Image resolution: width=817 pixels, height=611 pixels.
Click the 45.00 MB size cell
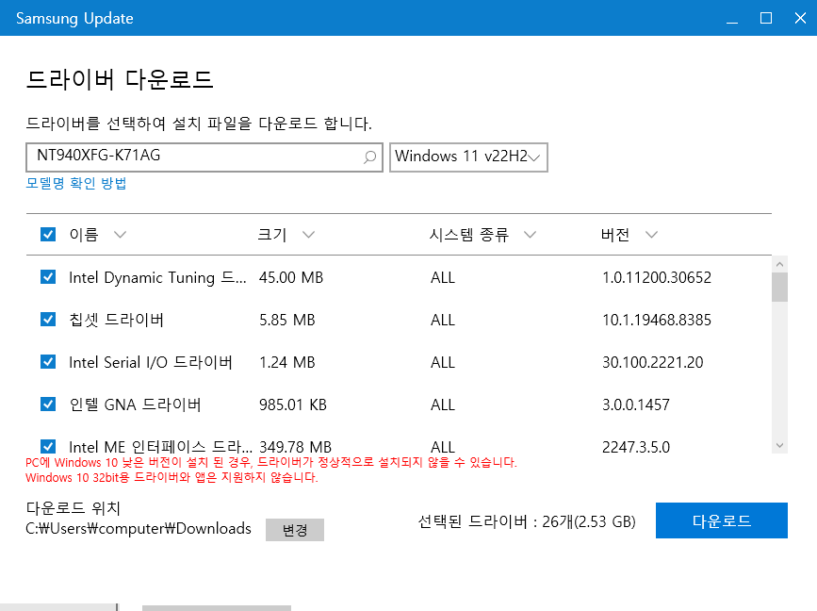pyautogui.click(x=291, y=277)
